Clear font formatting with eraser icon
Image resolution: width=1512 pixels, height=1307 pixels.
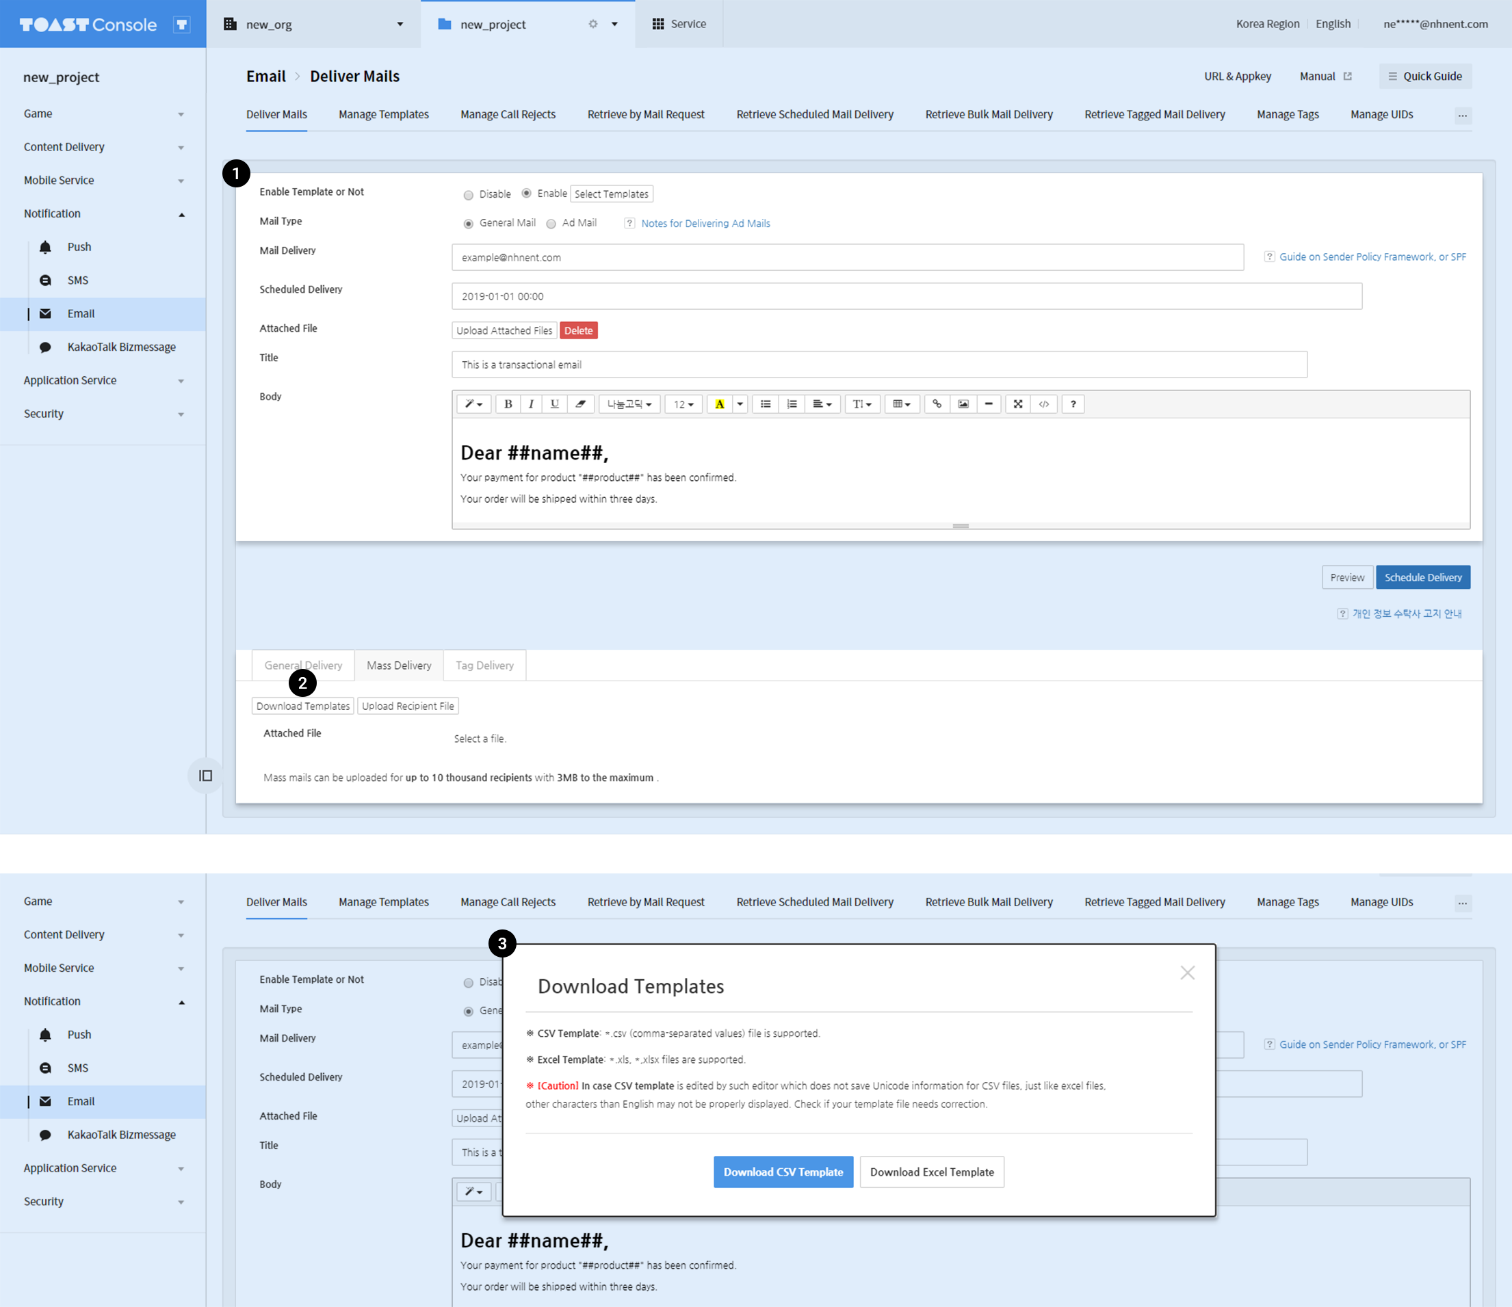point(580,404)
